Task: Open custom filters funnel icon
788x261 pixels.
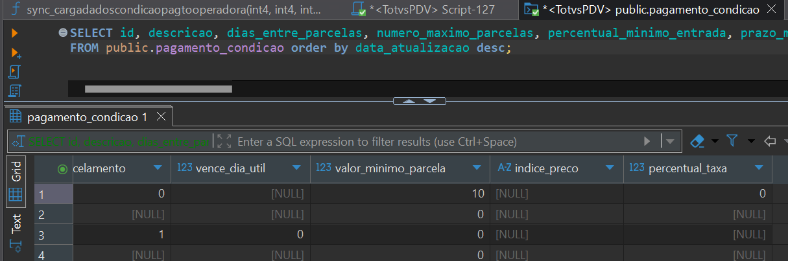Action: pos(732,141)
